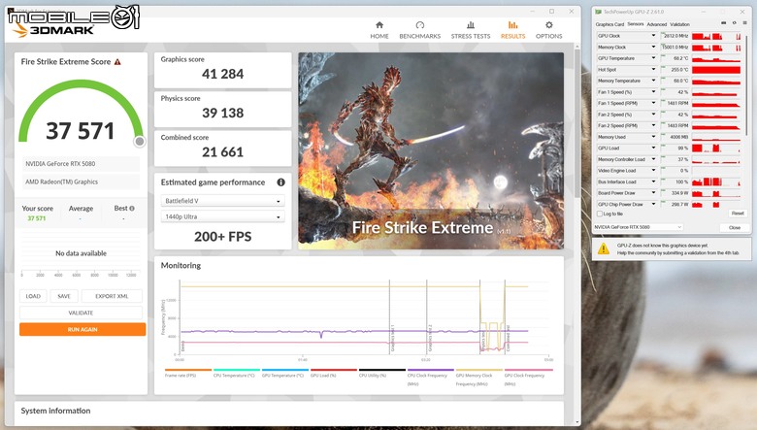The height and width of the screenshot is (430, 757).
Task: Toggle GPU Clock Frequency legend in chart
Action: point(528,378)
